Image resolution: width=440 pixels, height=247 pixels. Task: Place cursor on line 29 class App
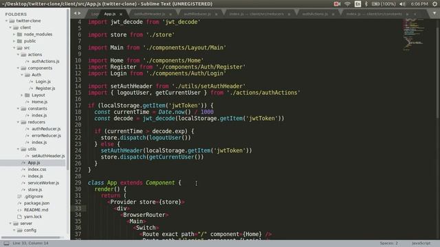(134, 183)
